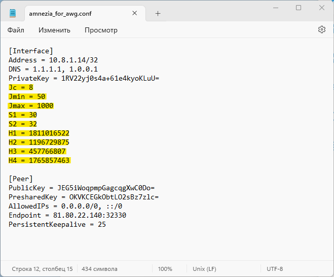Add a new tab with the plus button
Viewport: 334px width, 277px height.
tap(158, 13)
